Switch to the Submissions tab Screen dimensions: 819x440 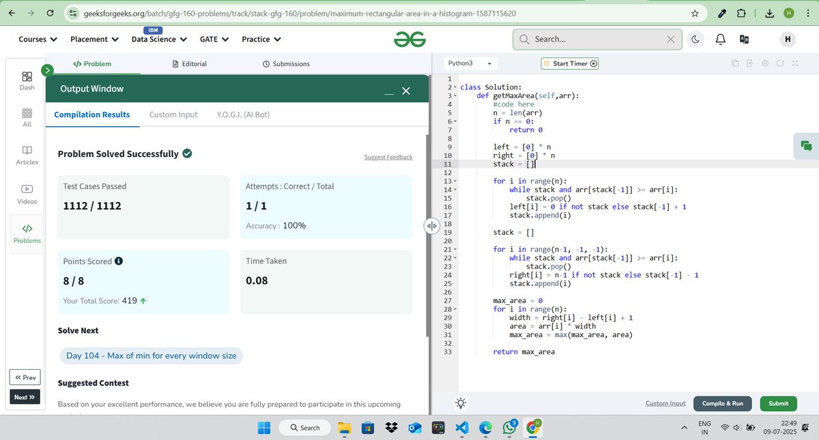coord(286,63)
